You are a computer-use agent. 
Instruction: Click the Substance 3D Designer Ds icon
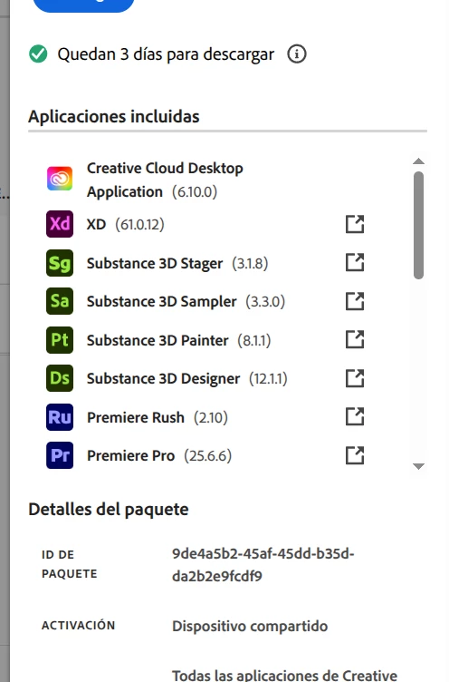click(60, 378)
